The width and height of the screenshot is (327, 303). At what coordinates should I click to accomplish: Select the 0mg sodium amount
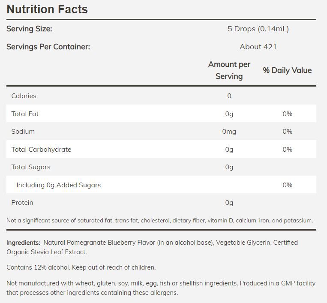[x=229, y=132]
